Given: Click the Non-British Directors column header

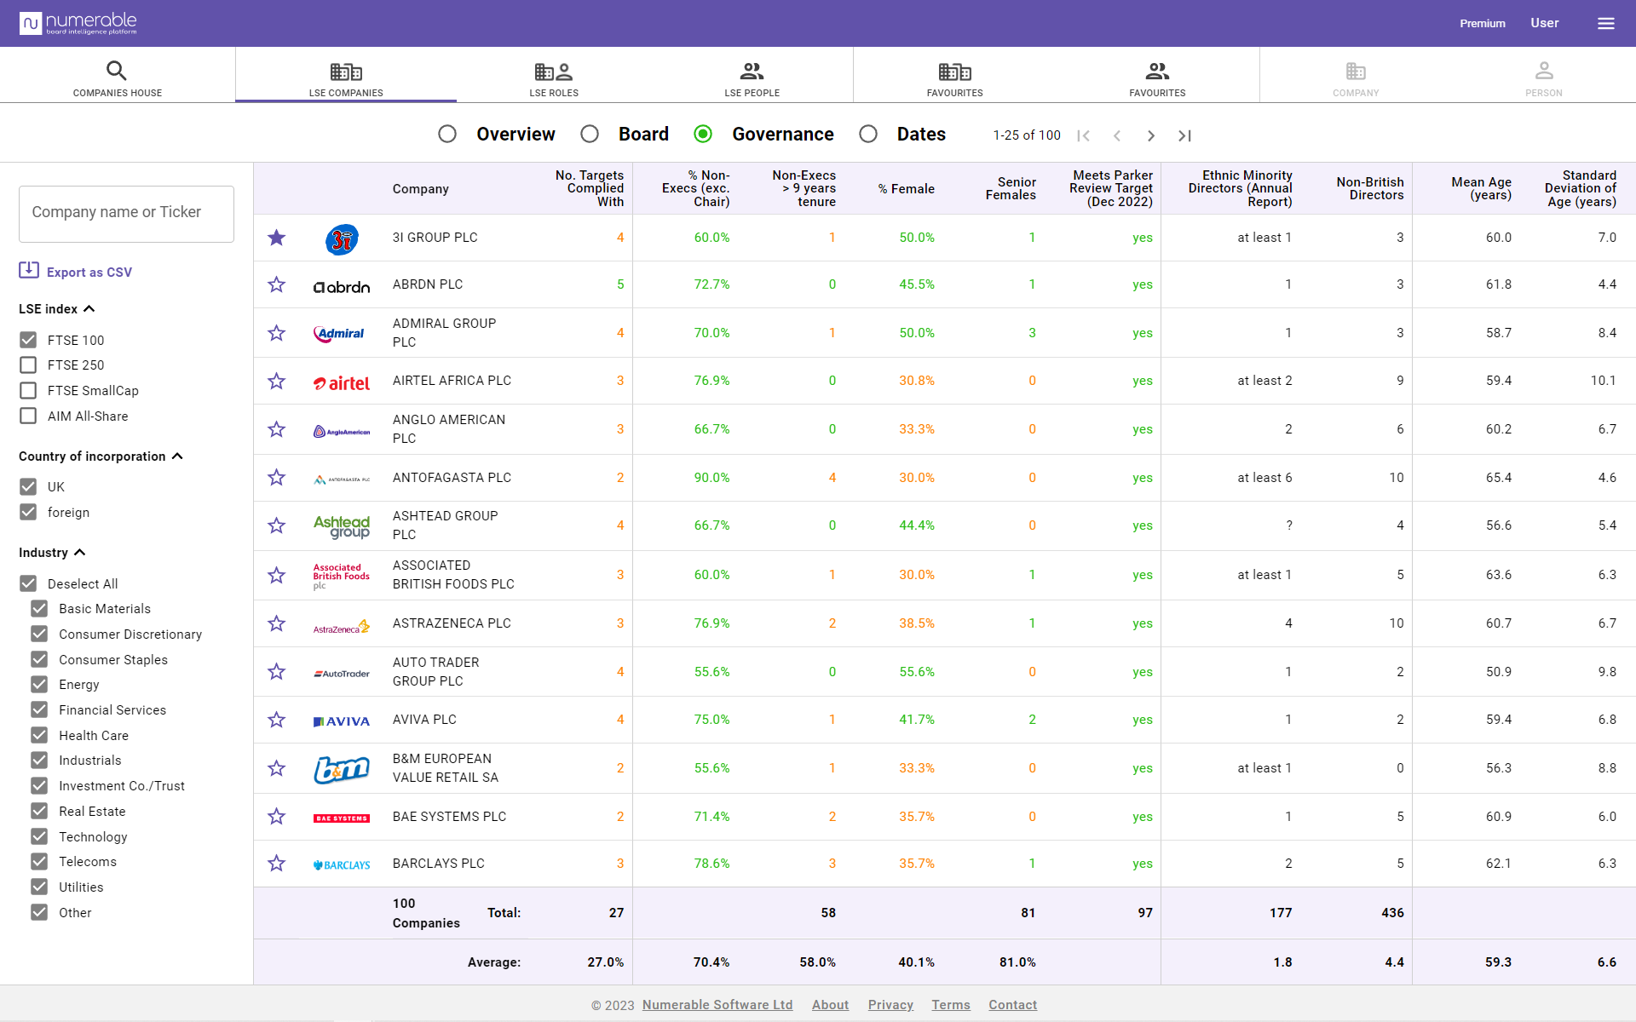Looking at the screenshot, I should pos(1369,188).
